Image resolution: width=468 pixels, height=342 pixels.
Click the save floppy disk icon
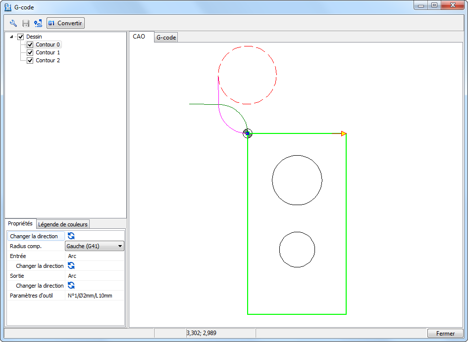coord(26,23)
